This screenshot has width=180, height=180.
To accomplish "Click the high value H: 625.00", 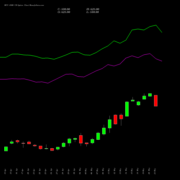I will coord(93,9).
